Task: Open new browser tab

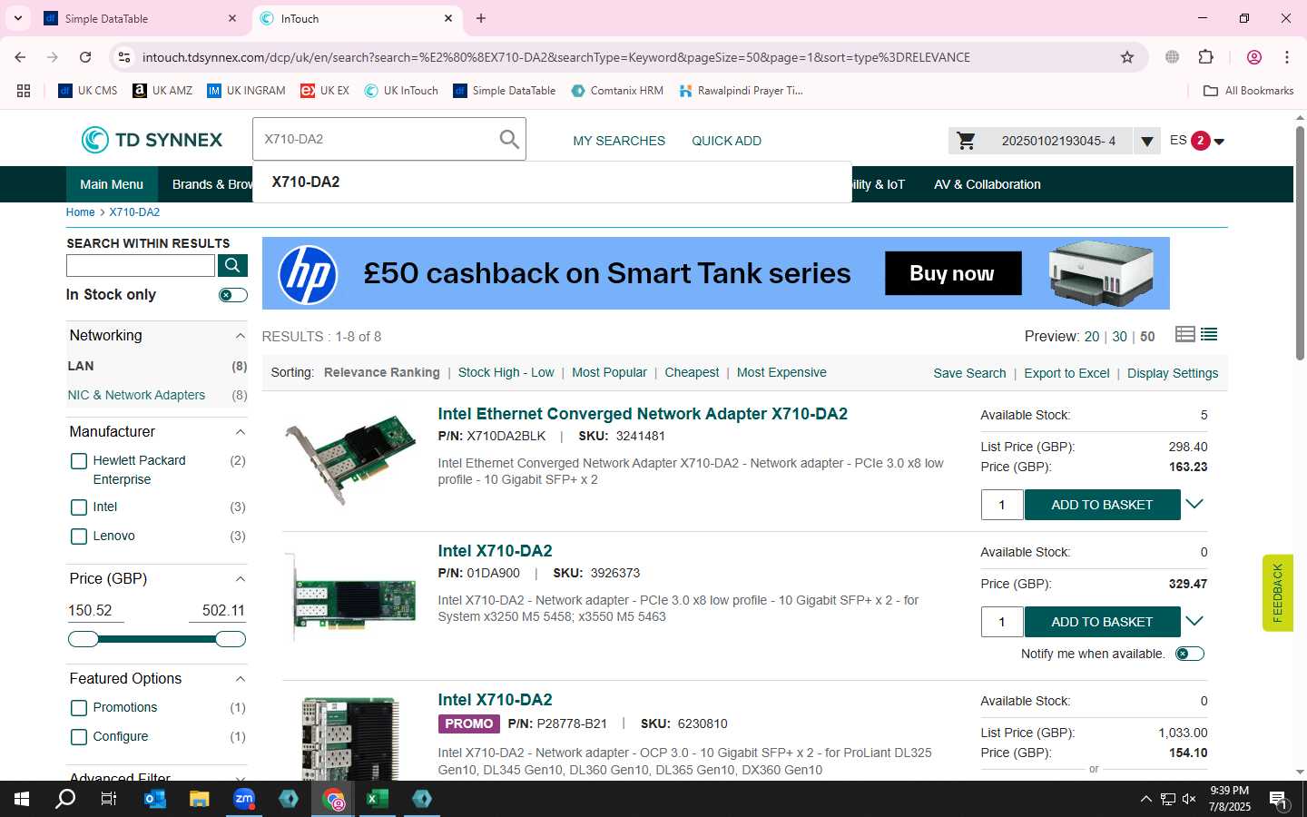Action: [x=481, y=18]
